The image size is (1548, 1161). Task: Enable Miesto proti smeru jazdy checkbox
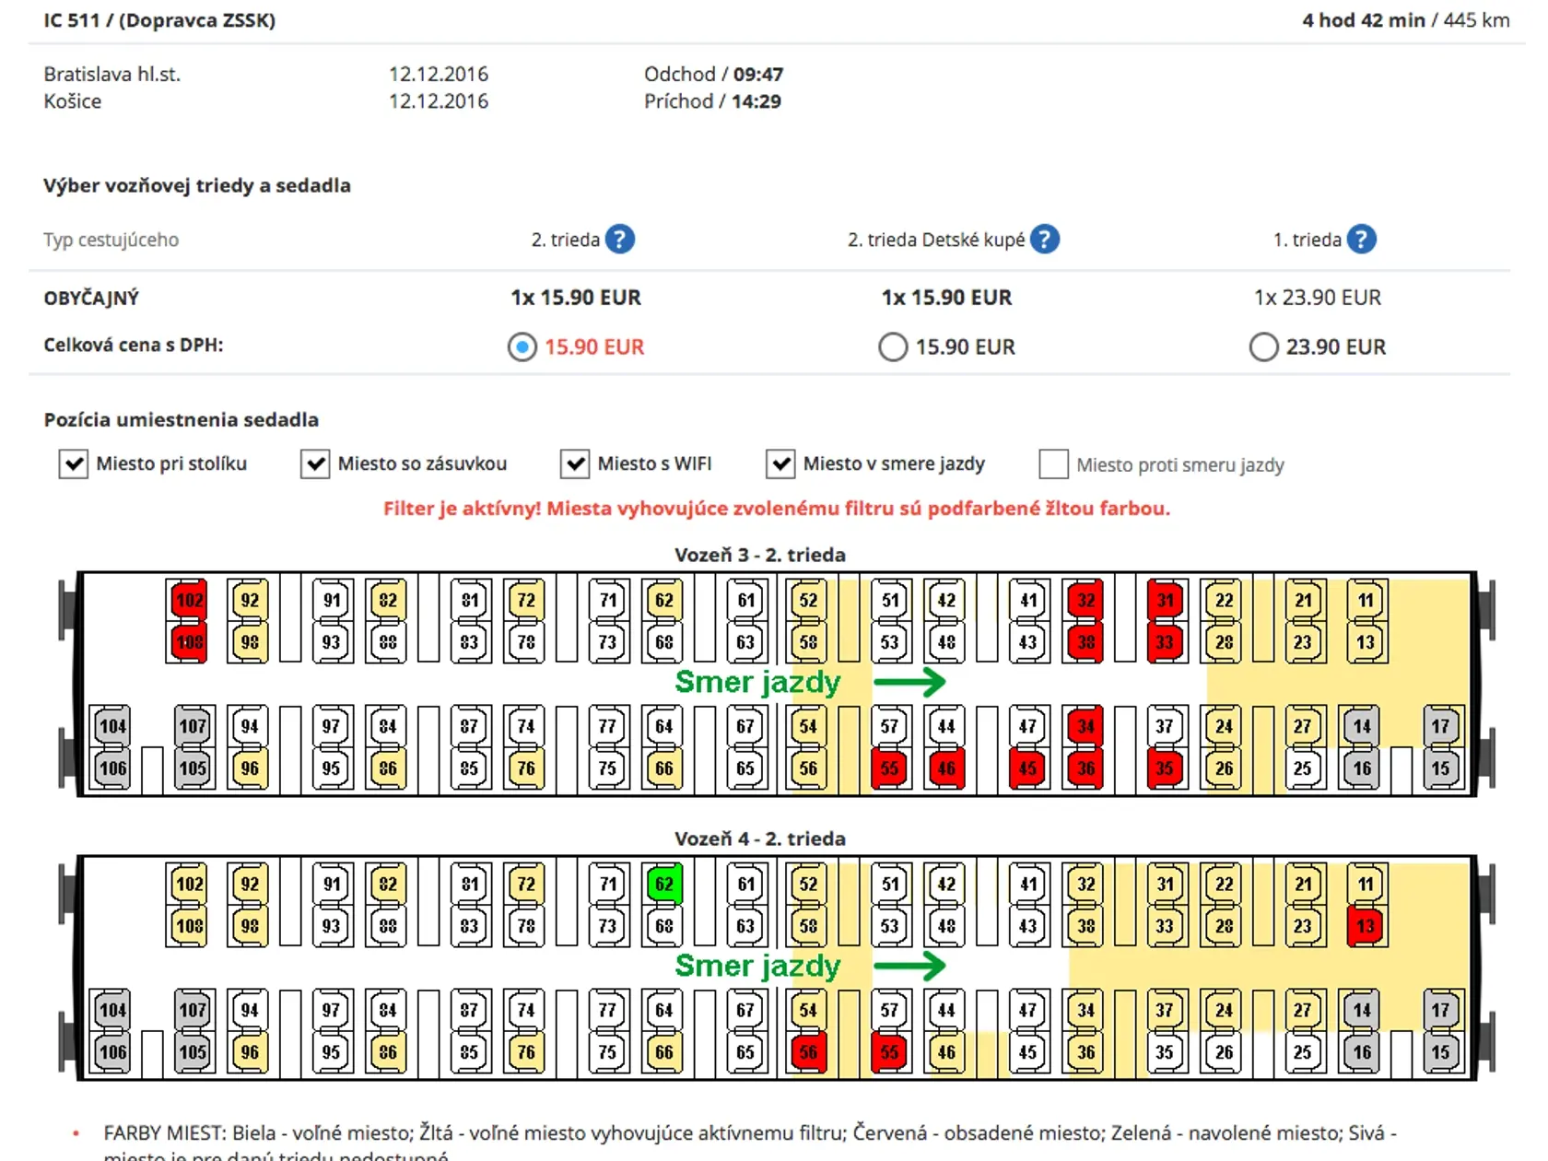click(1053, 463)
